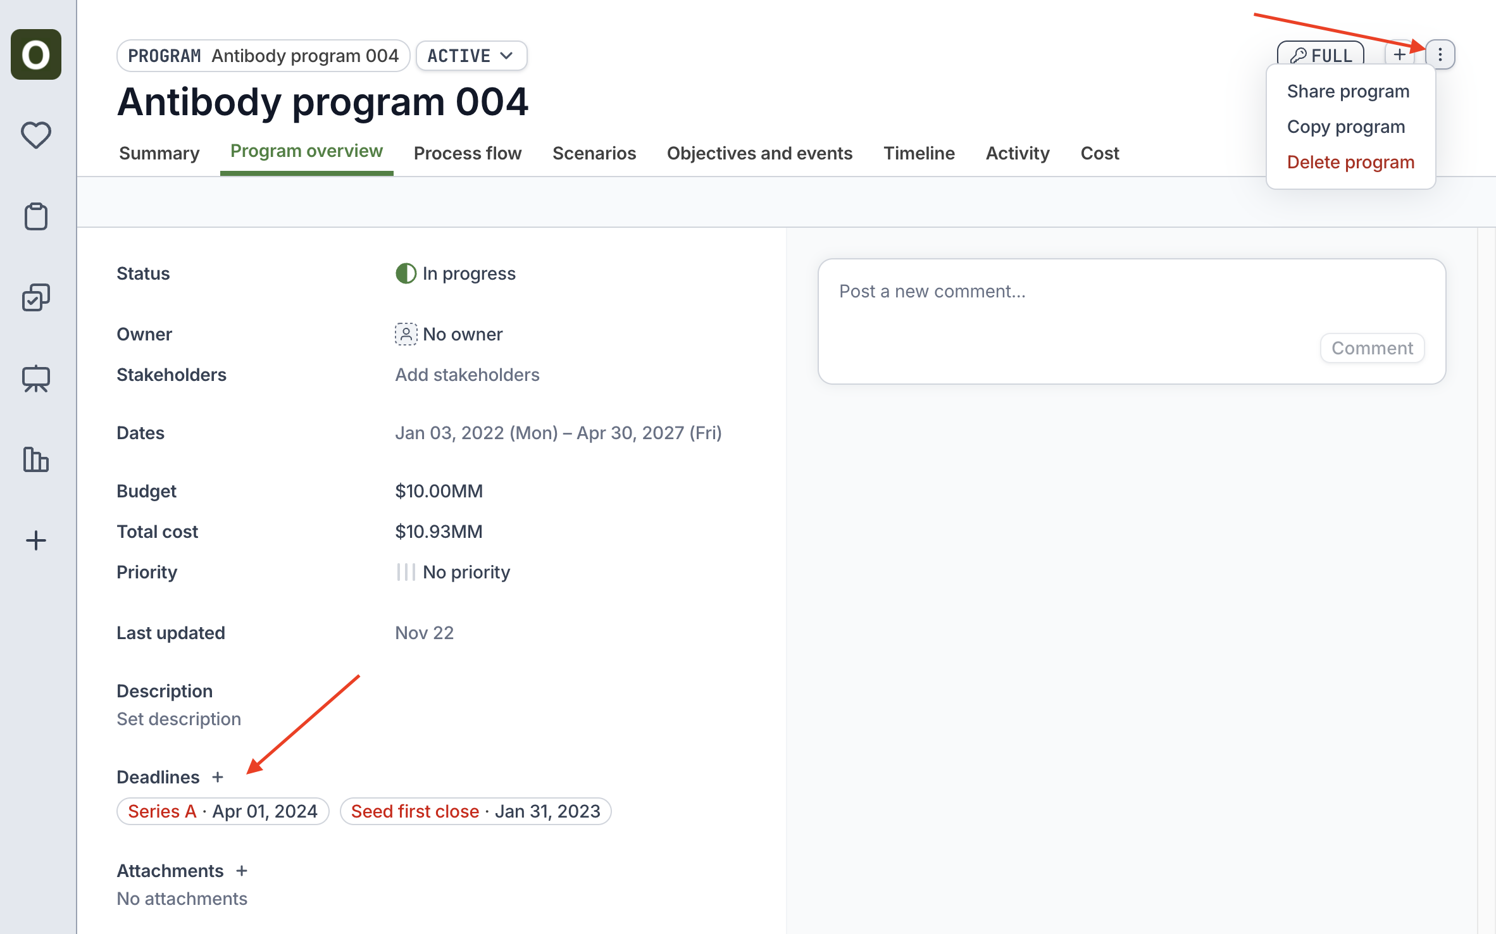Select Copy program from menu
Viewport: 1496px width, 934px height.
[x=1345, y=127]
